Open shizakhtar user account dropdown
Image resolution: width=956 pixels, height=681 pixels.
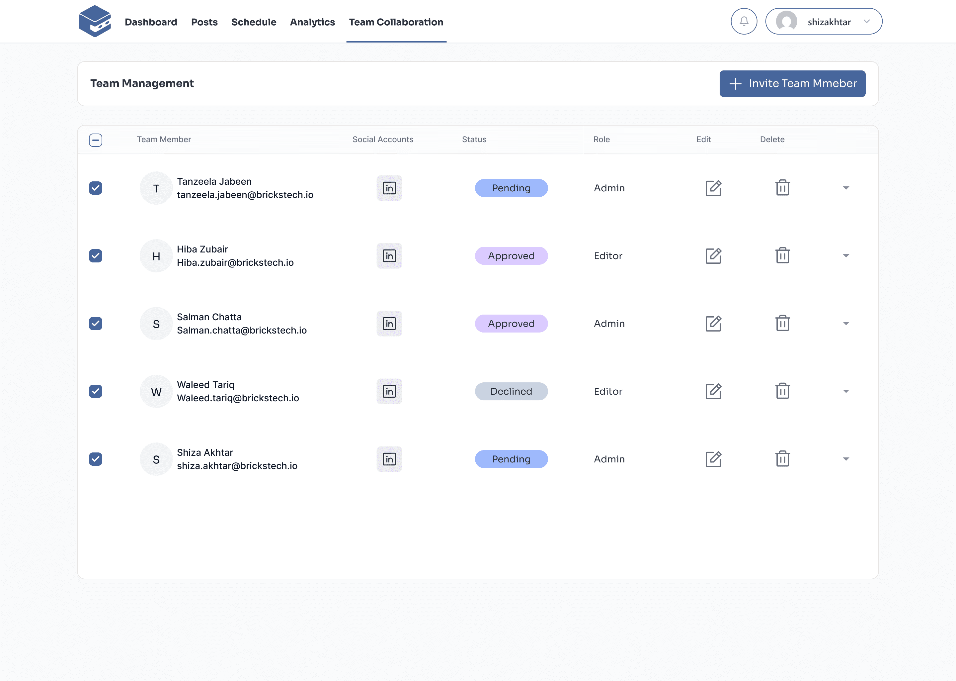tap(823, 21)
